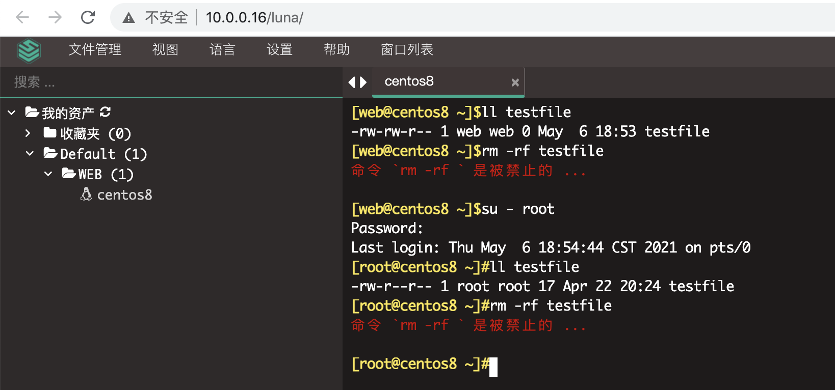Open the 语言 menu
The height and width of the screenshot is (390, 835).
point(223,49)
